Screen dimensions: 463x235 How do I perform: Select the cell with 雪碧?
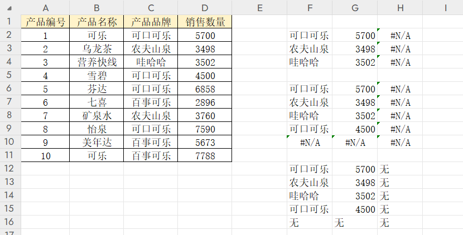tap(97, 76)
